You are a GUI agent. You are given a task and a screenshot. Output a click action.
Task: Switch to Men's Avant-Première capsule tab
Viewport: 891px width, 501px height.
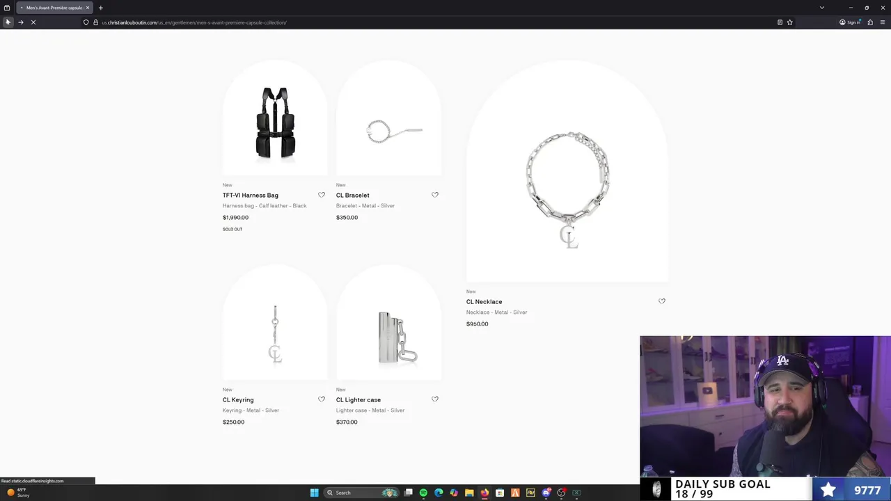pyautogui.click(x=54, y=8)
